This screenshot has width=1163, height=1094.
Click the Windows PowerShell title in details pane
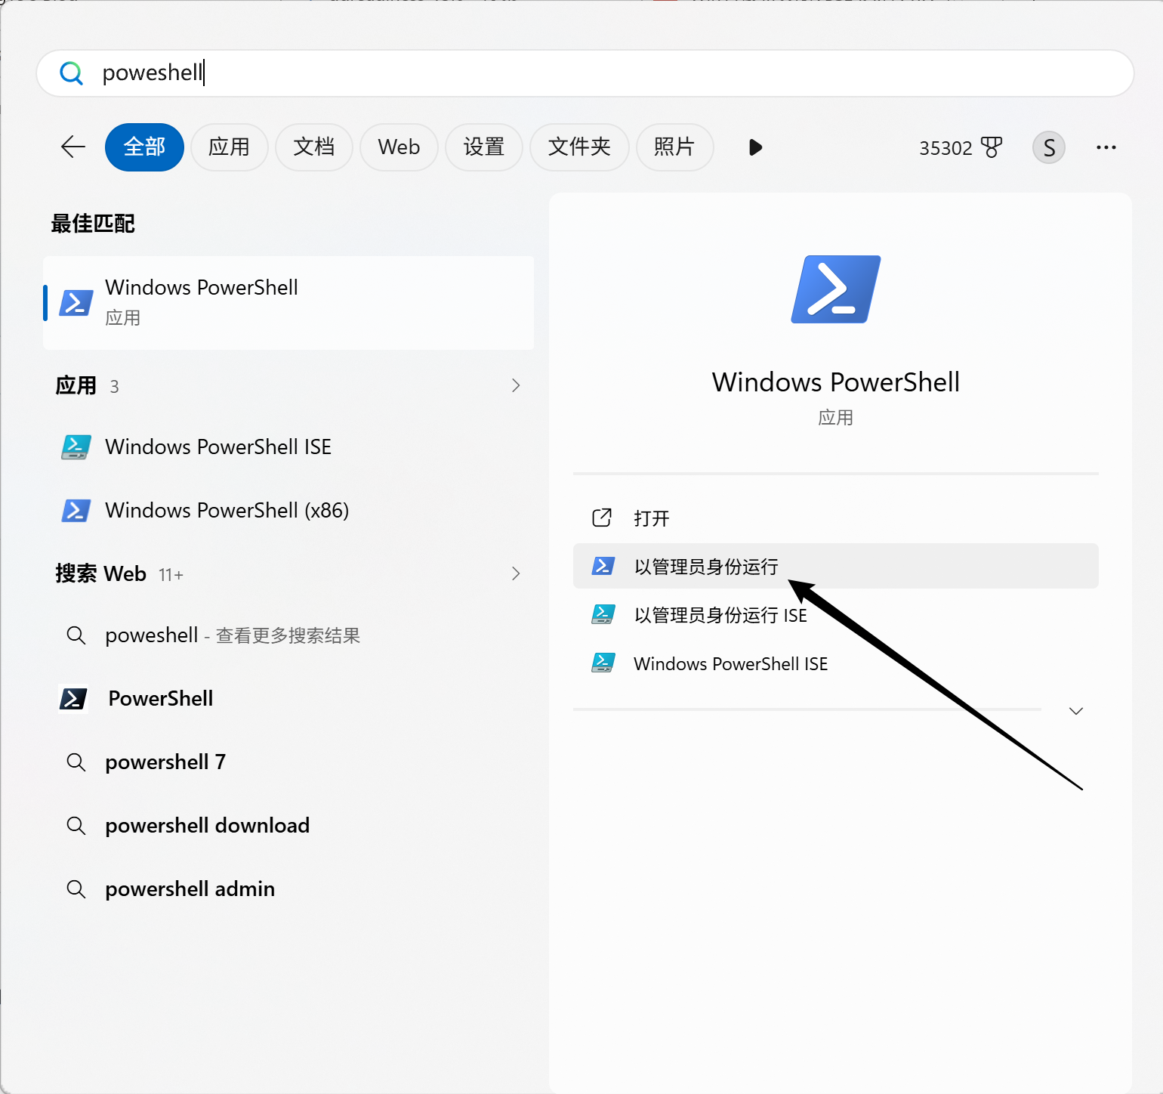836,382
